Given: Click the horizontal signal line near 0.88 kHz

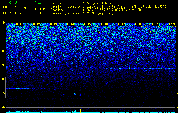Looking at the screenshot, I should tap(139, 68).
